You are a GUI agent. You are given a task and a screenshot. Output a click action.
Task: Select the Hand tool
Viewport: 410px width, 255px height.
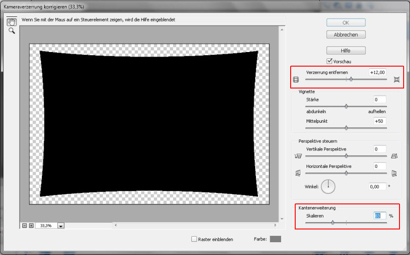pos(12,22)
